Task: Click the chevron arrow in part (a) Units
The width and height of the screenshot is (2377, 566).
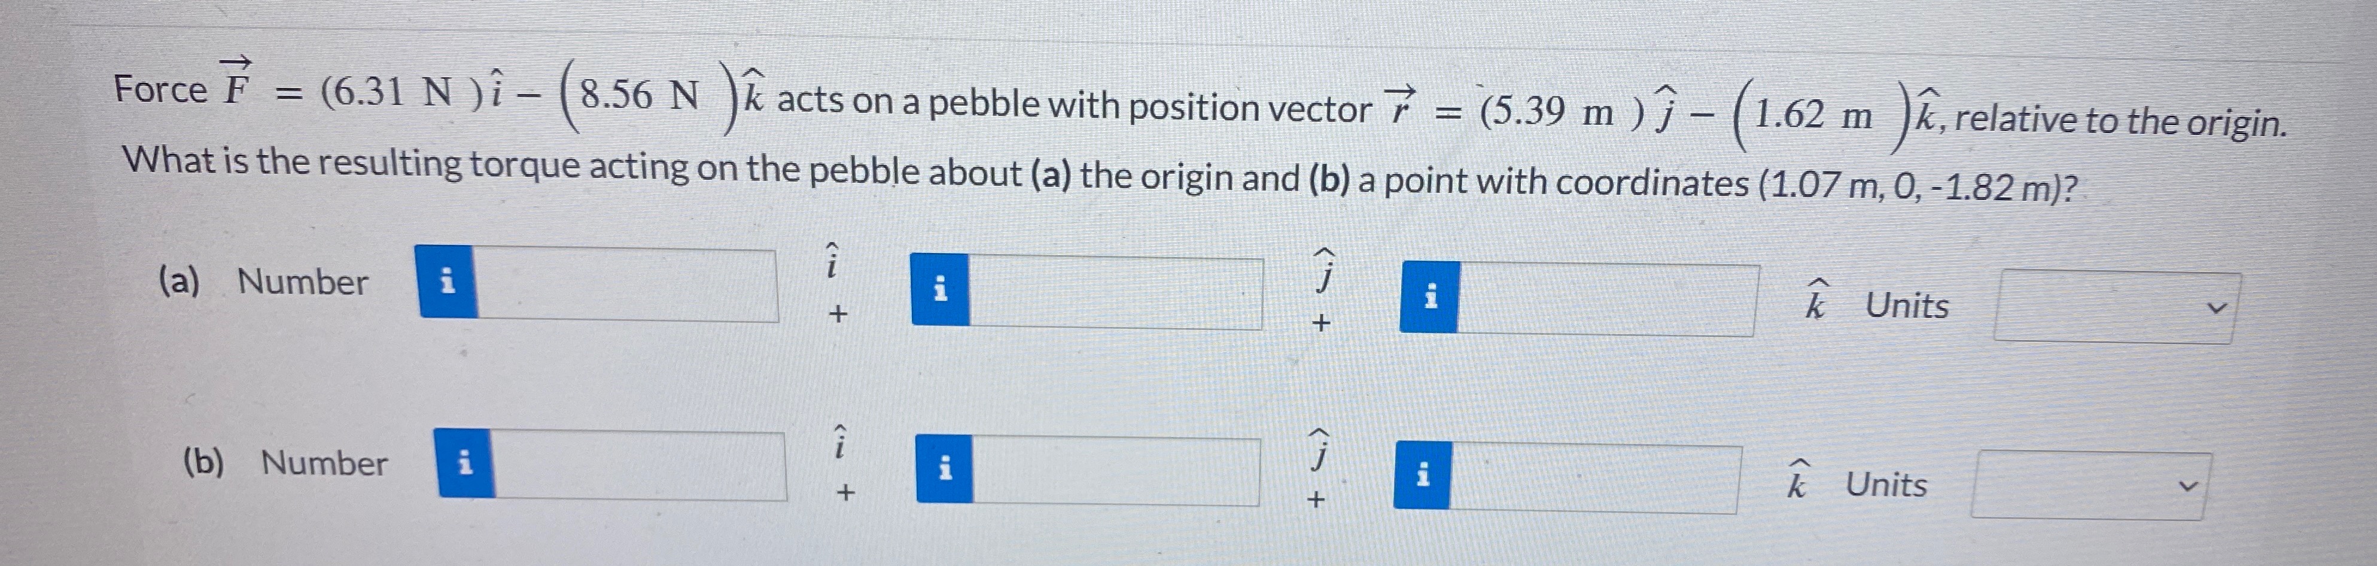Action: [2217, 309]
